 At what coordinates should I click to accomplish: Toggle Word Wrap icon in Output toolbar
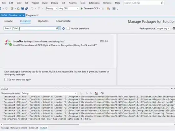pyautogui.click(x=102, y=93)
